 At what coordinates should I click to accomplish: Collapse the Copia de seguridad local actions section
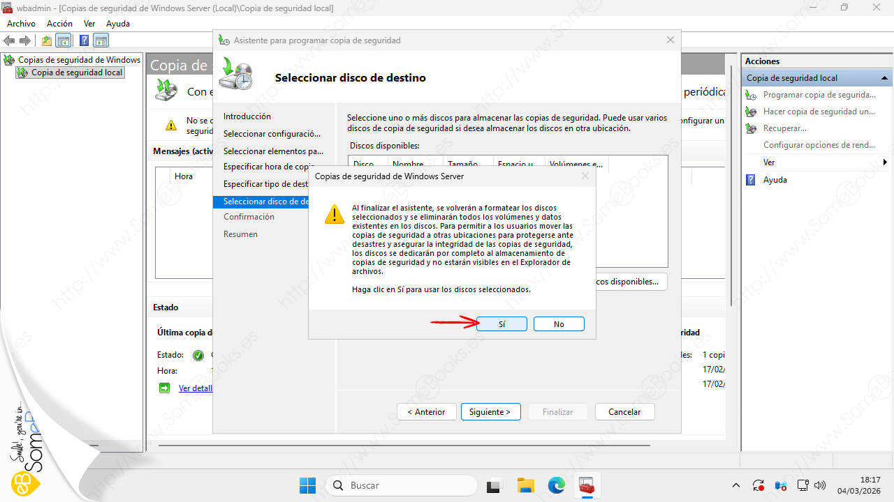(885, 78)
